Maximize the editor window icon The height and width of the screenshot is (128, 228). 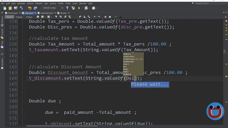226,13
